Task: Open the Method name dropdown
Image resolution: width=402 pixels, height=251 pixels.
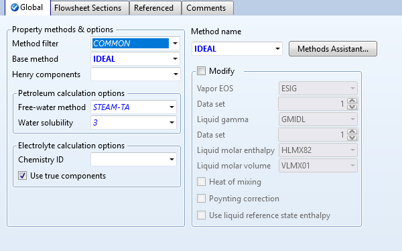Action: 277,48
